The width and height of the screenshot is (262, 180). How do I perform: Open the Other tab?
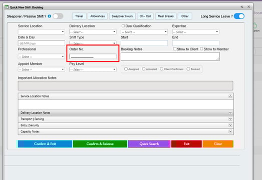(185, 16)
